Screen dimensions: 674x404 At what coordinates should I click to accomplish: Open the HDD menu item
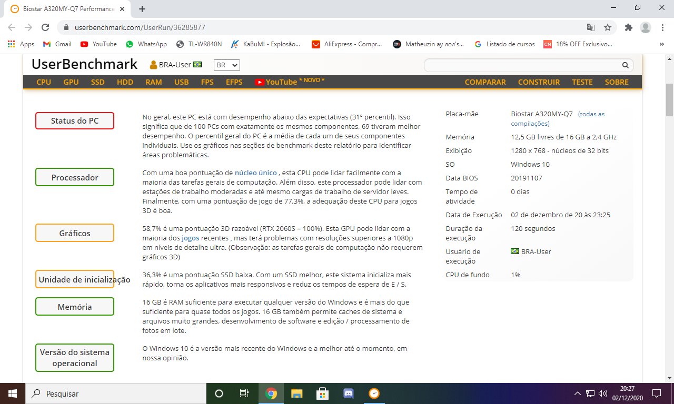tap(125, 82)
